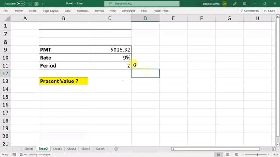
Task: Open the Deepak Nehra account avatar
Action: (224, 4)
